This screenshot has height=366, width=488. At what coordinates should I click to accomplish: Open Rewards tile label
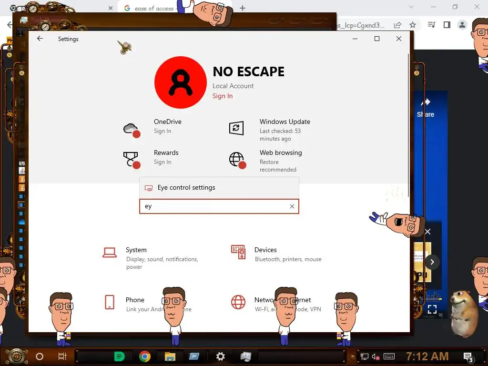pyautogui.click(x=166, y=153)
